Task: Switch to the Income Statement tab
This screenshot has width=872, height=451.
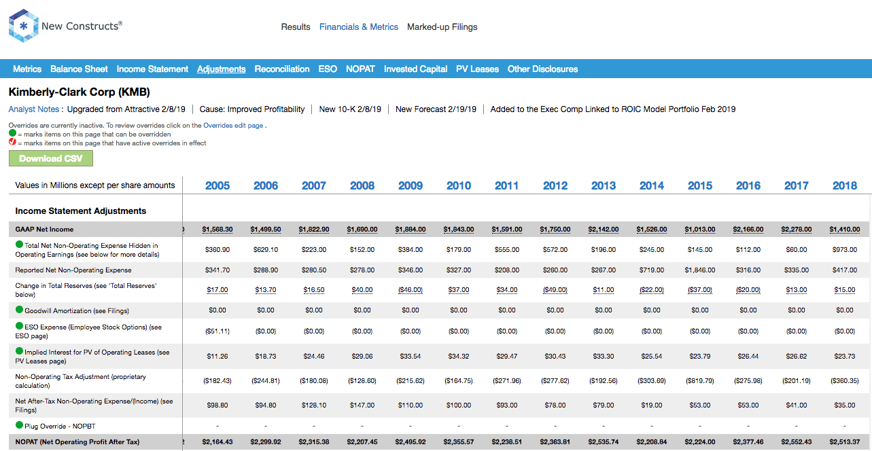Action: (152, 69)
